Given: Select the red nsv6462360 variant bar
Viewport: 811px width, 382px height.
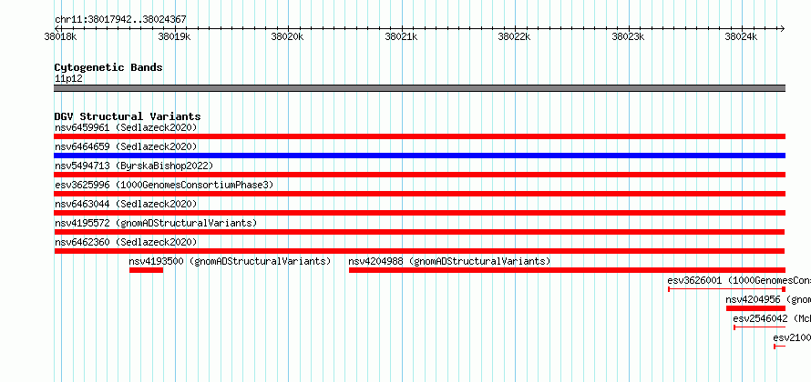Looking at the screenshot, I should click(x=419, y=251).
